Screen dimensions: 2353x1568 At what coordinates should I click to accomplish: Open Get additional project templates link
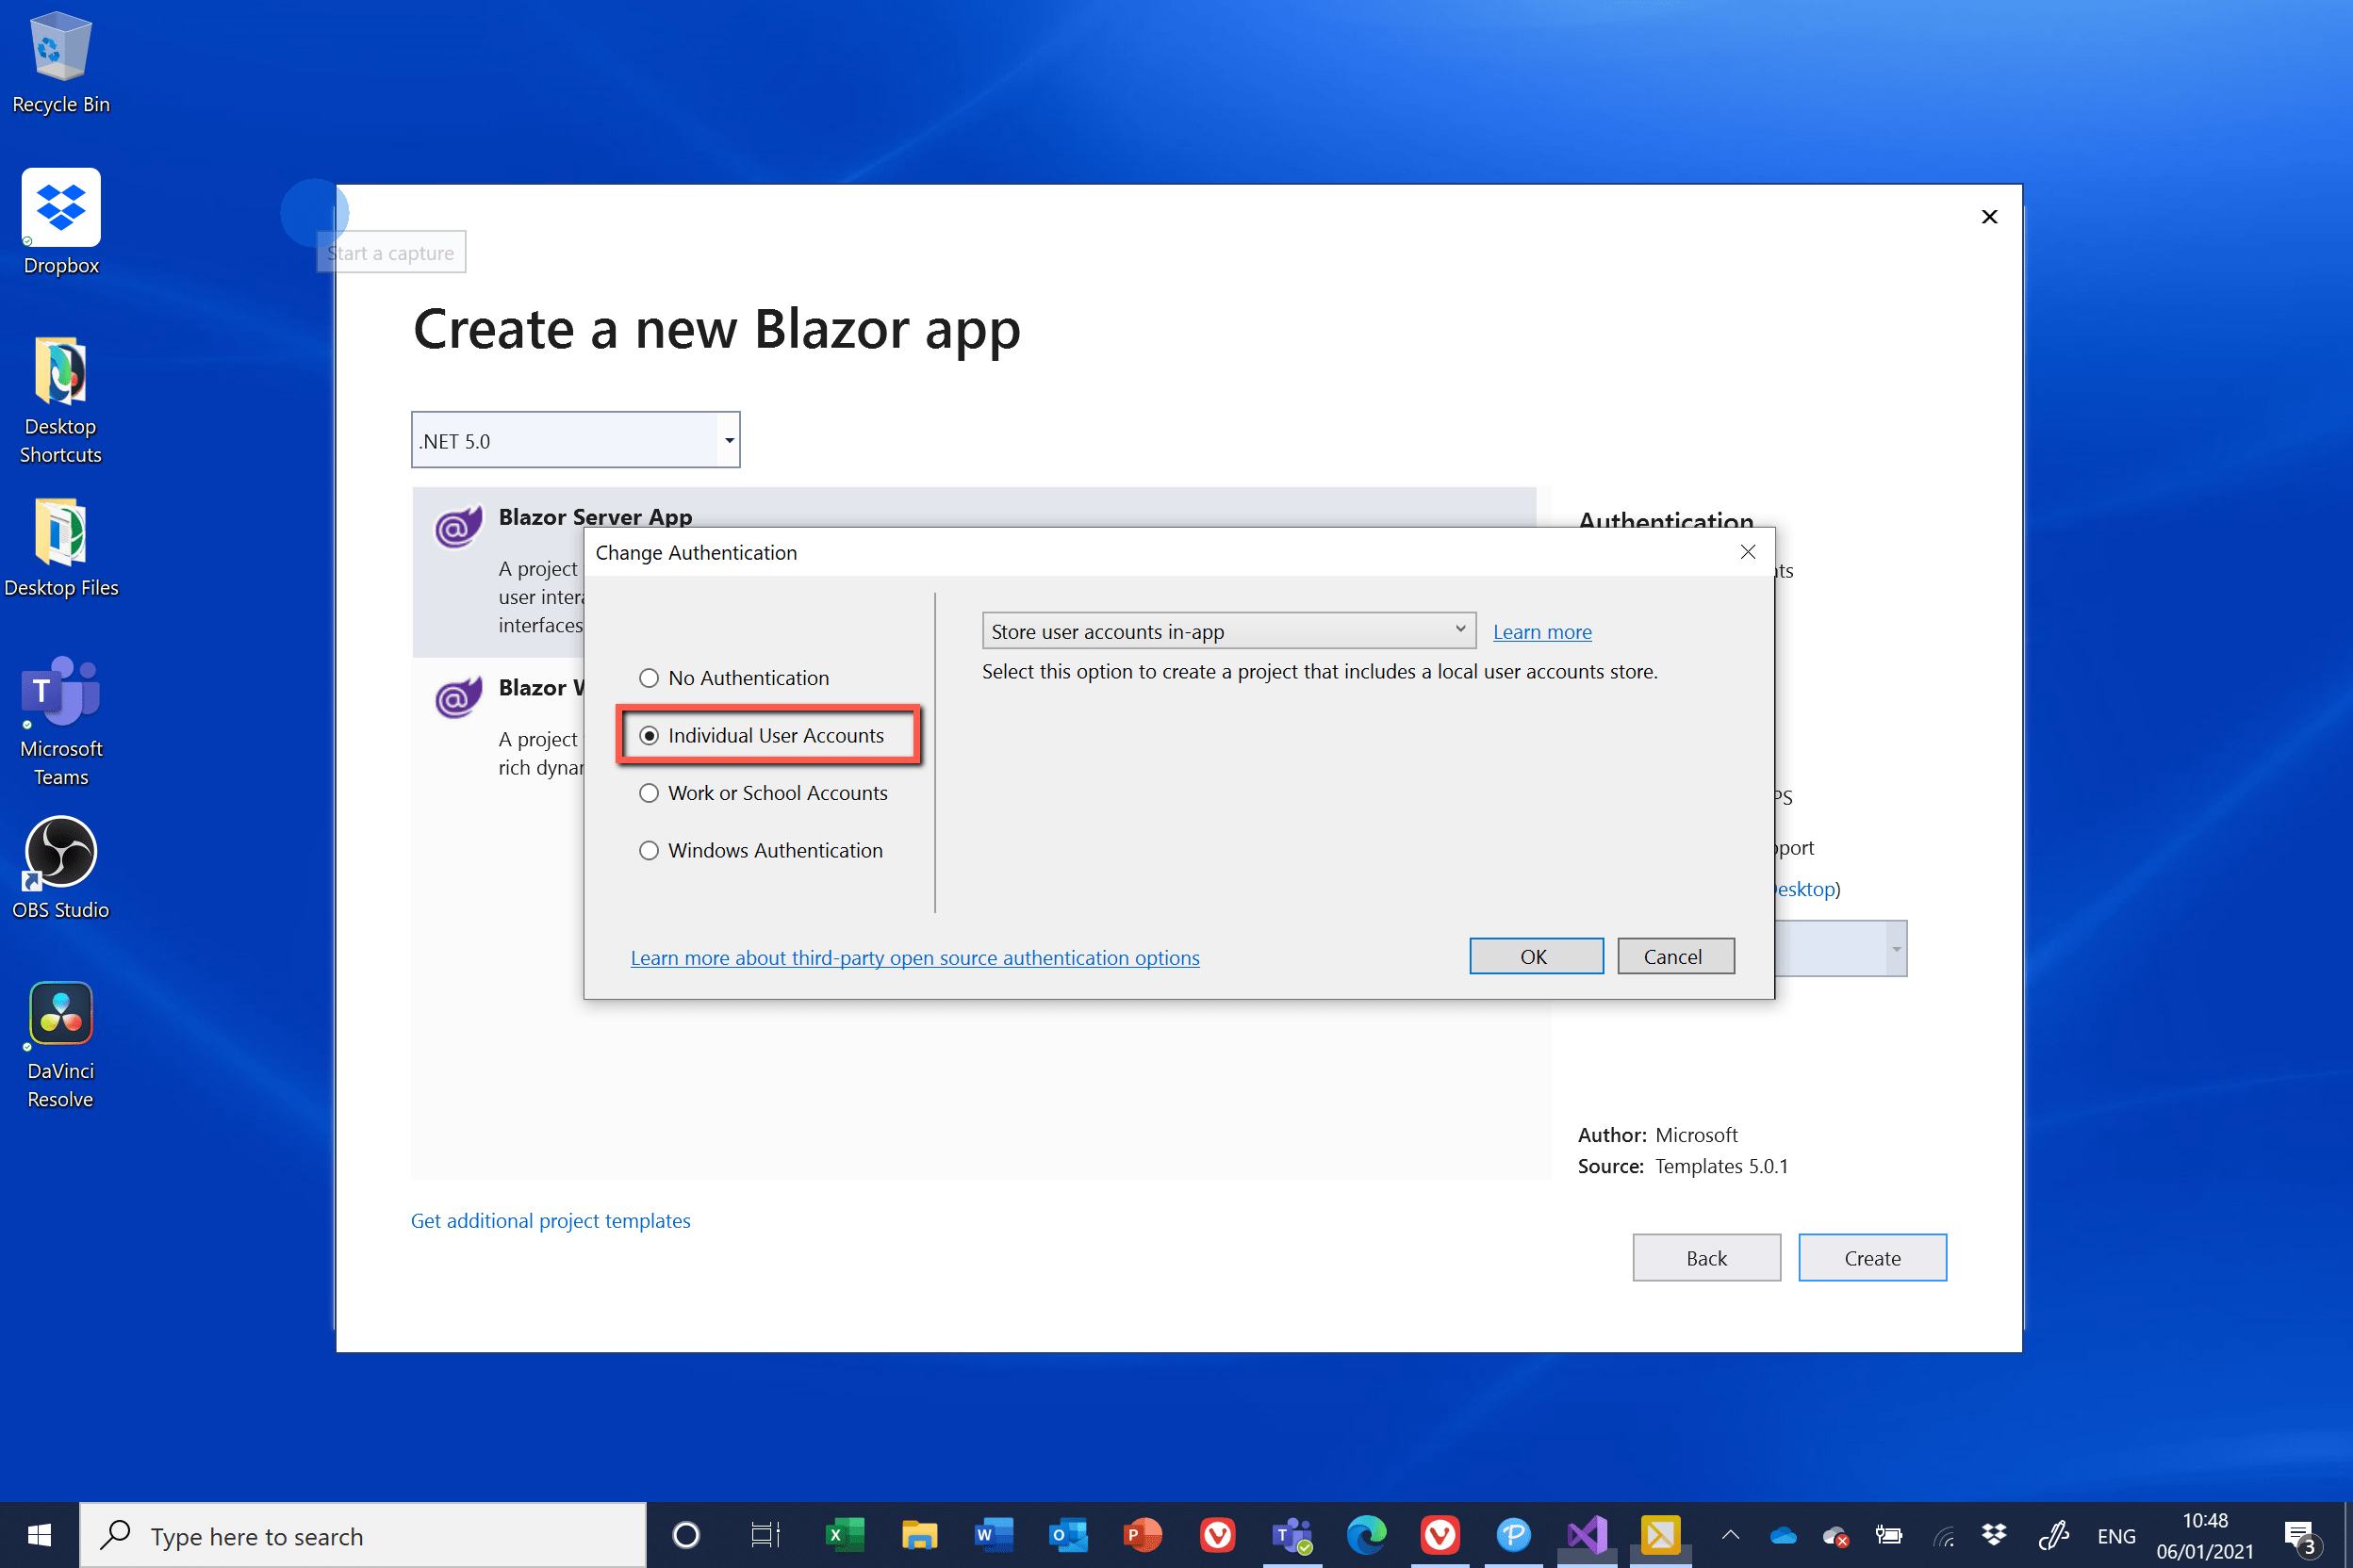pos(551,1220)
